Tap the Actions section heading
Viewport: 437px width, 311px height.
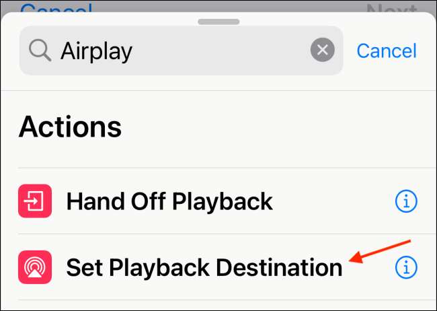[x=70, y=127]
